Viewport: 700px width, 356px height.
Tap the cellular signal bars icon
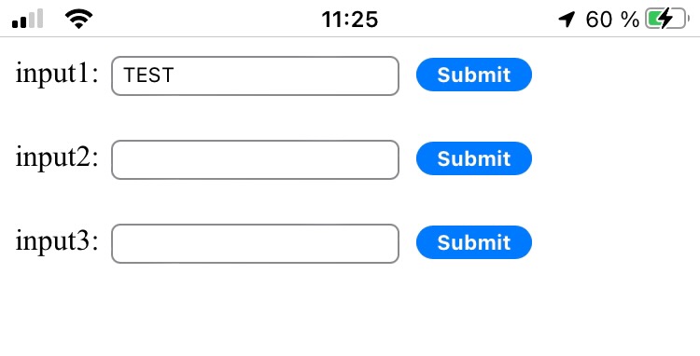[x=28, y=20]
